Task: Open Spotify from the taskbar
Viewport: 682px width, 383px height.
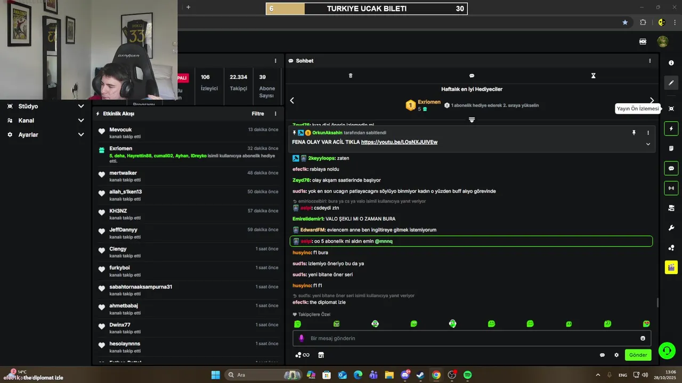Action: click(467, 375)
